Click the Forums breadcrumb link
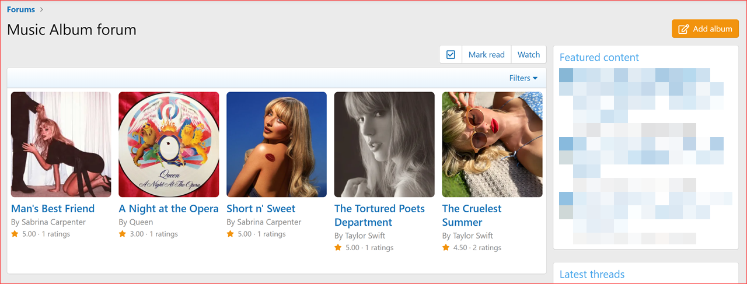 tap(21, 9)
